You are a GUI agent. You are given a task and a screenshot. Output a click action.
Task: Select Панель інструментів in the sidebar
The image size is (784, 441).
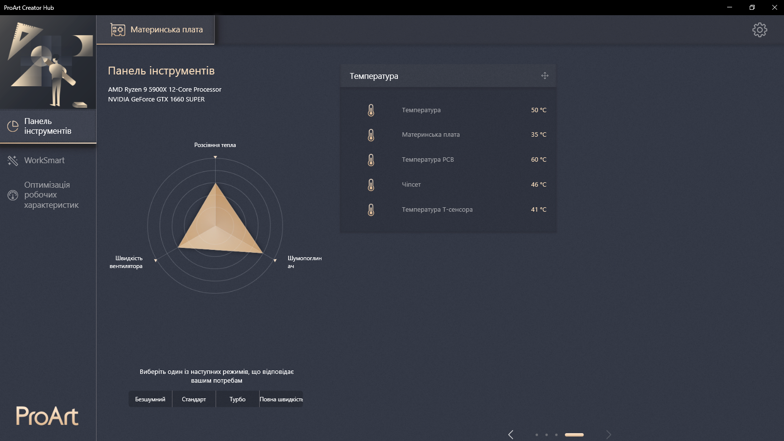[48, 126]
